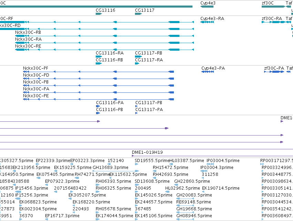
Task: Click the DME1-019H19 clone label
Action: click(147, 152)
